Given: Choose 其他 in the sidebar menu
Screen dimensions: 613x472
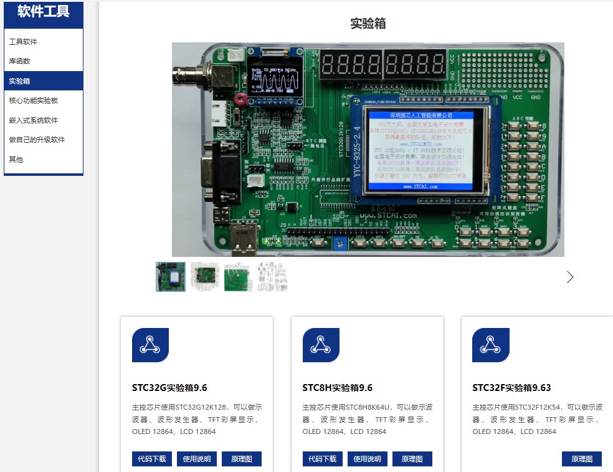Looking at the screenshot, I should (44, 159).
